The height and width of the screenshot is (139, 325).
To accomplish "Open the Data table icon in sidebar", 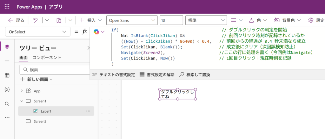I will tap(7, 75).
